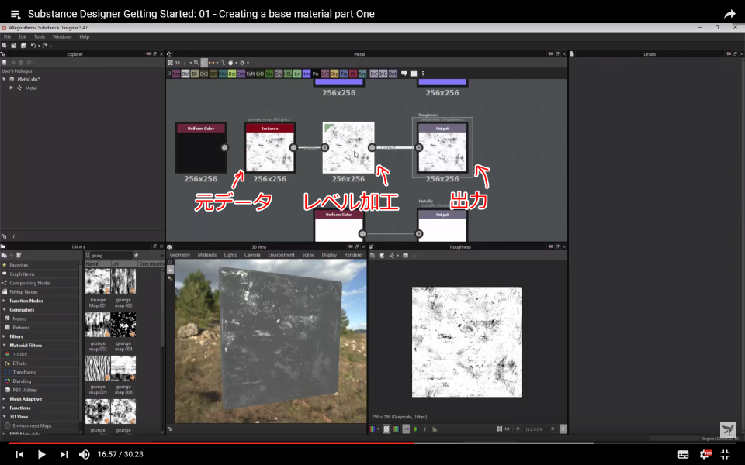Add a frame to the graph

click(414, 74)
